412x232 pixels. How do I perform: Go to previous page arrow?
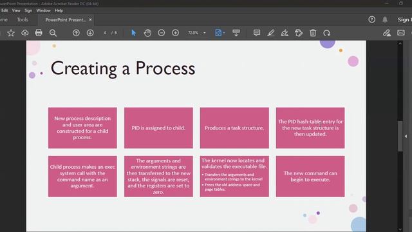click(76, 33)
